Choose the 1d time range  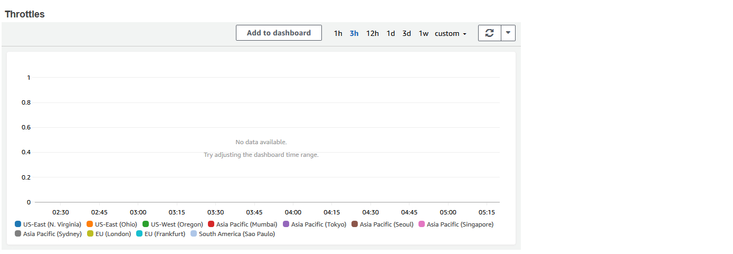click(x=391, y=33)
